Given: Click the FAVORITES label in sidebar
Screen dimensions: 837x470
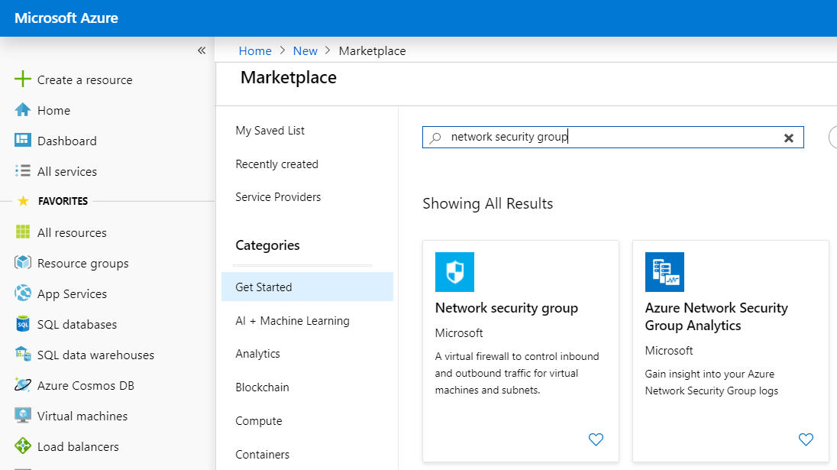Looking at the screenshot, I should 63,201.
